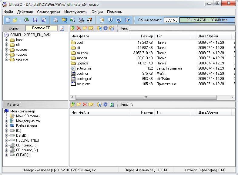
Task: Save image with the floppy disk icon
Action: coord(35,20)
